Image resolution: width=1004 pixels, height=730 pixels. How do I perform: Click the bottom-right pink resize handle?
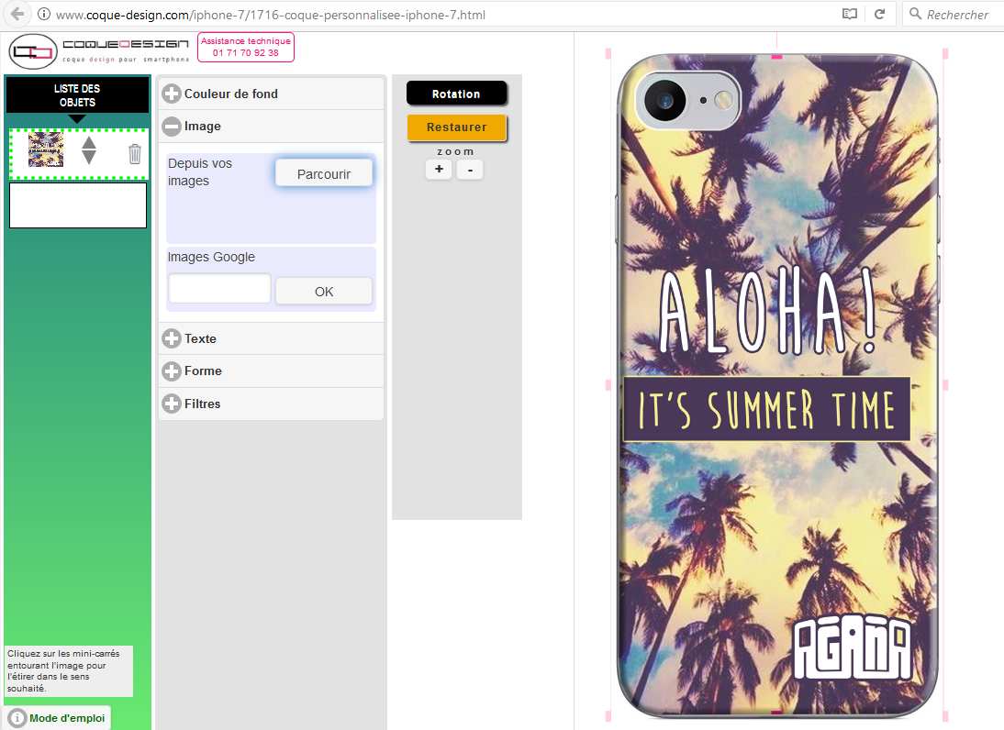[945, 716]
